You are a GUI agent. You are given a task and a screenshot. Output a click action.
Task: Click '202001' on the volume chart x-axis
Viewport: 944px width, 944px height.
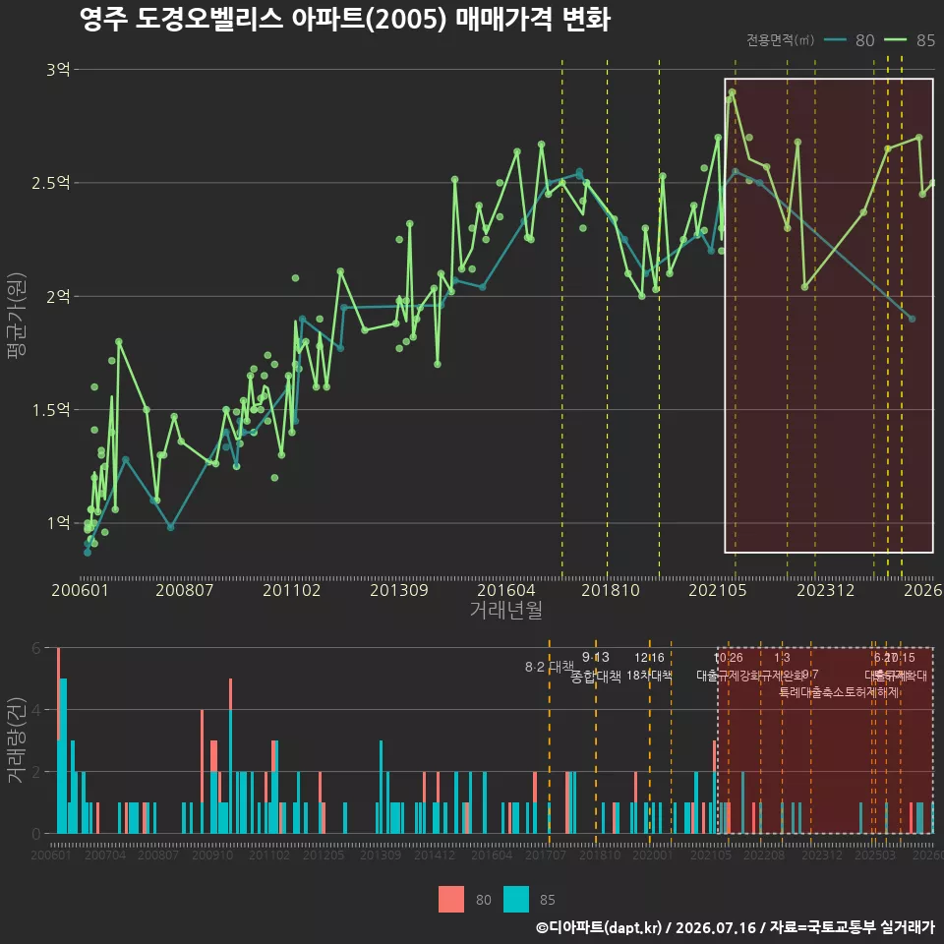click(x=653, y=855)
